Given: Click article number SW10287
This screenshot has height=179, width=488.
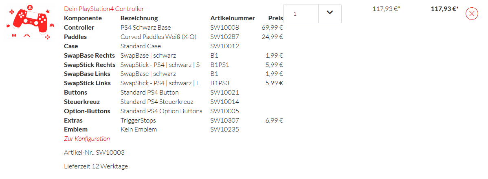Looking at the screenshot, I should 224,37.
